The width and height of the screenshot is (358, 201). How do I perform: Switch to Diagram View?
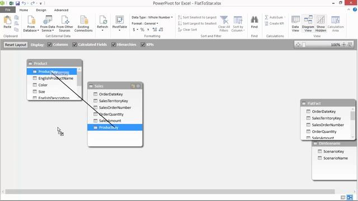pyautogui.click(x=308, y=23)
